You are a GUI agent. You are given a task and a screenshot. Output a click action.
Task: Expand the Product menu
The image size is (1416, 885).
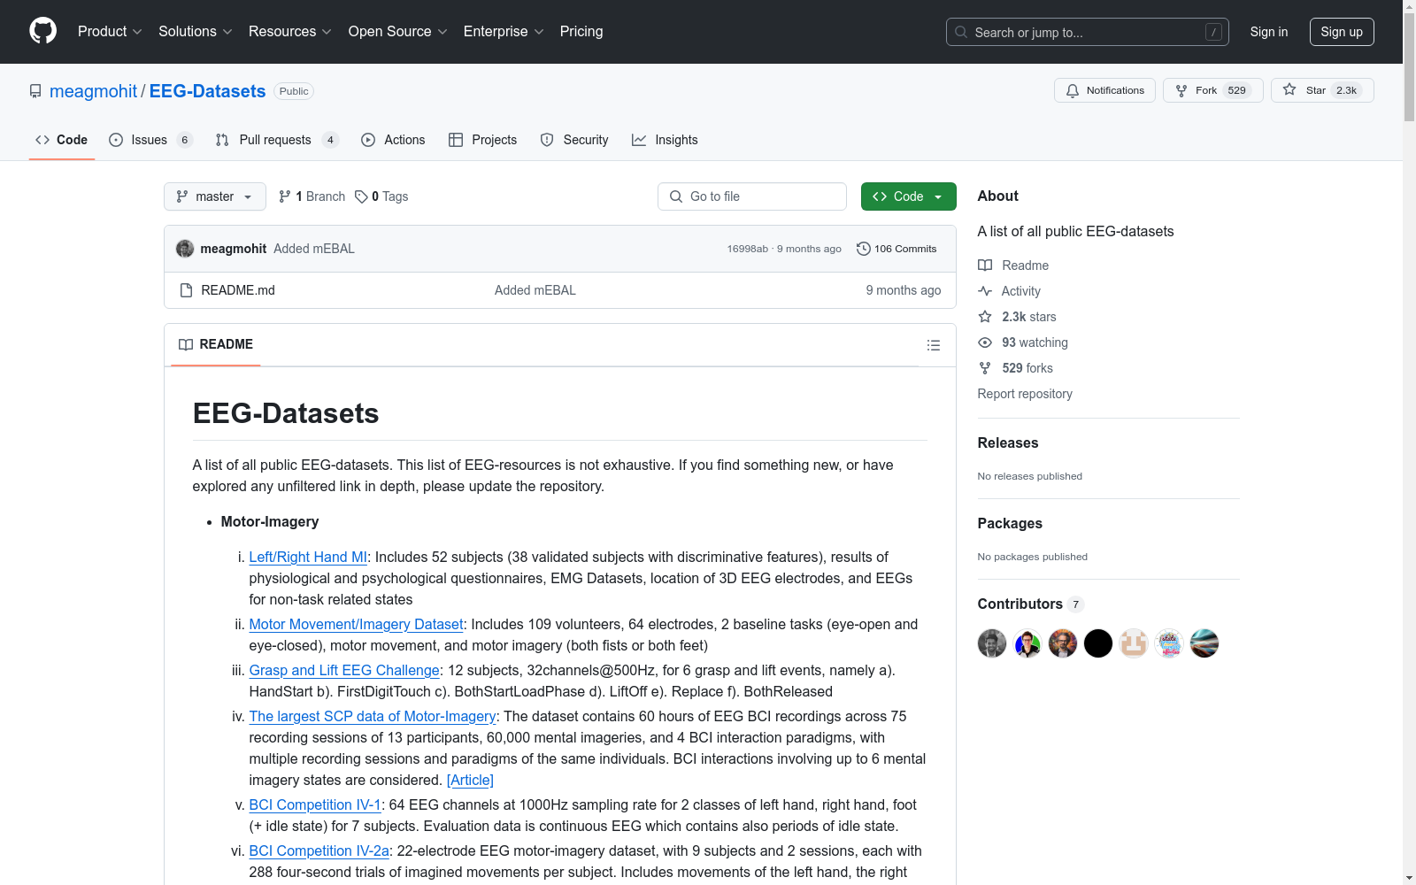(110, 32)
